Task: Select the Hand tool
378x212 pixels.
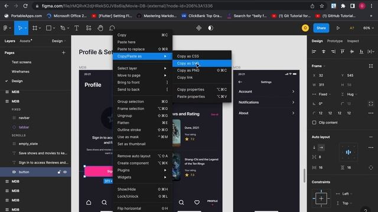Action: [x=100, y=28]
